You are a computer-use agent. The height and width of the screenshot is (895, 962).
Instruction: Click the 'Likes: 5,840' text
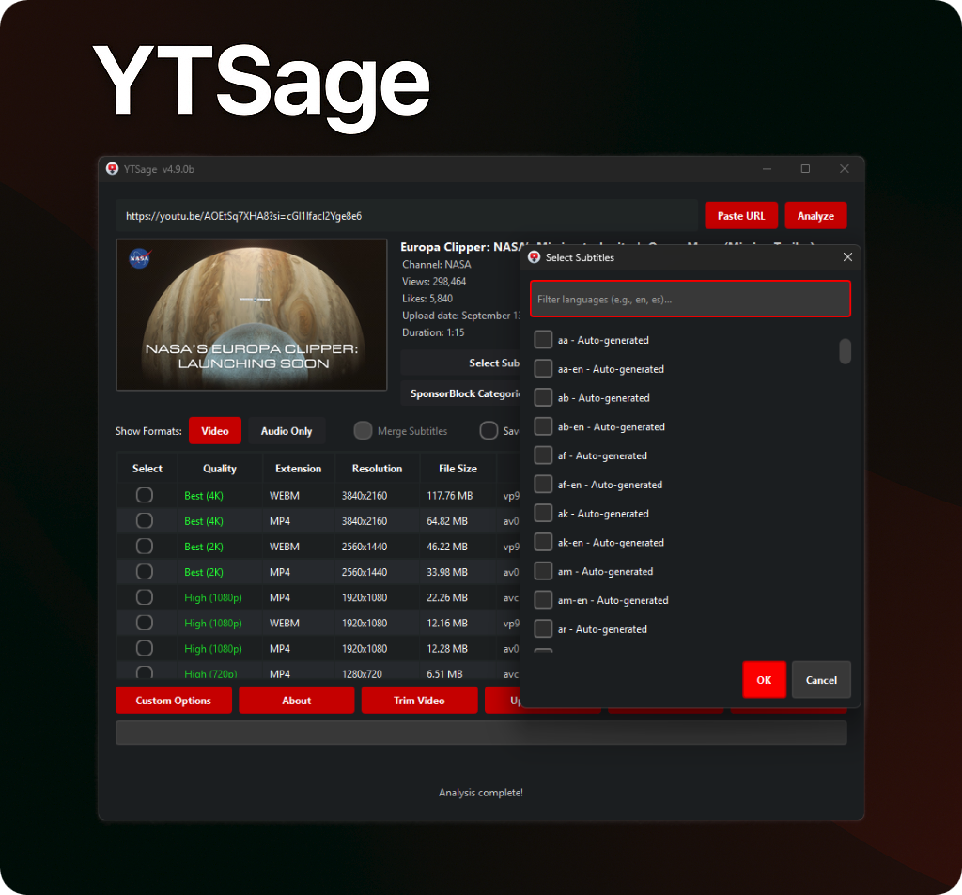427,298
